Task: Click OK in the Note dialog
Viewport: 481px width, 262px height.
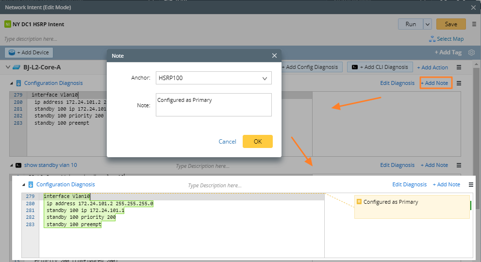Action: pyautogui.click(x=258, y=141)
